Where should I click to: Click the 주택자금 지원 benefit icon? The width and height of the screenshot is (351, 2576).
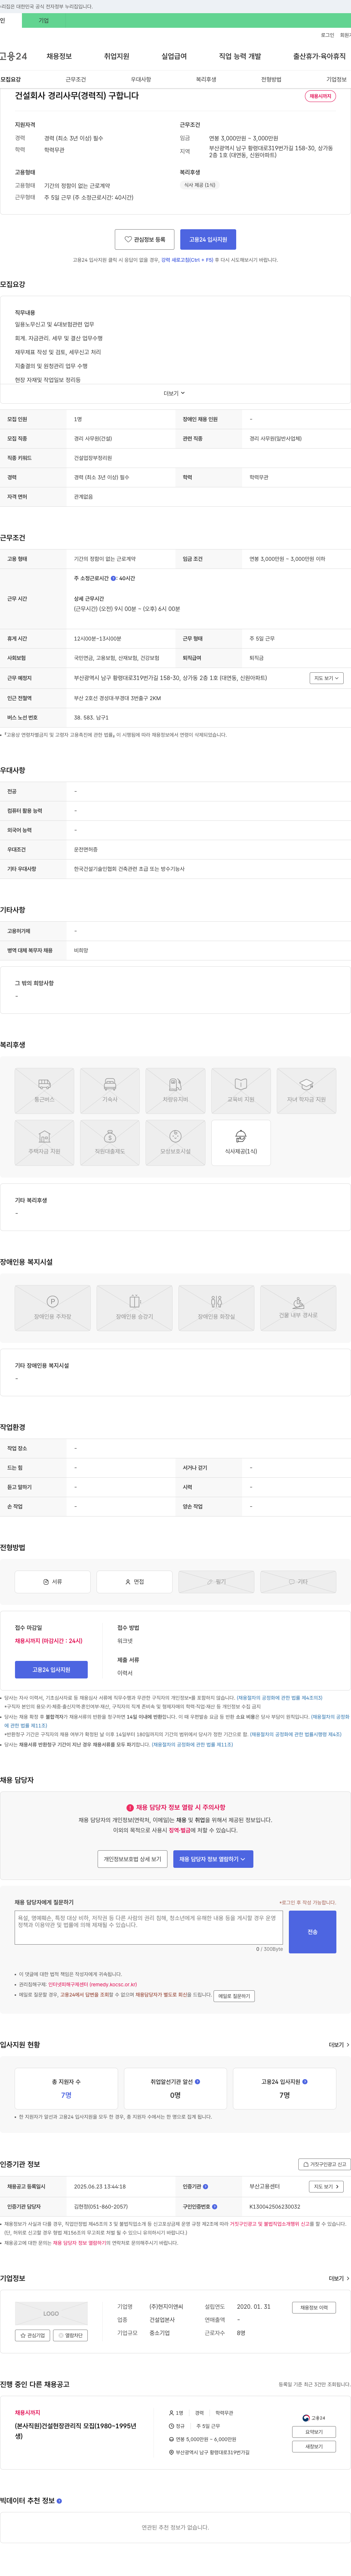click(44, 1143)
